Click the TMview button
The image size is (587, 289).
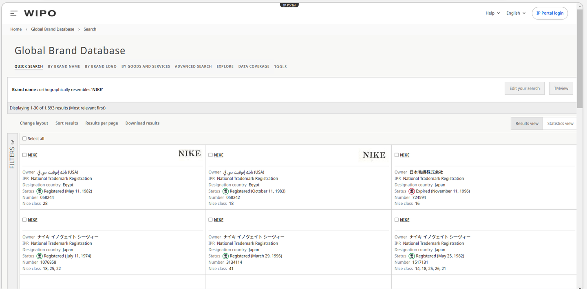pyautogui.click(x=561, y=88)
